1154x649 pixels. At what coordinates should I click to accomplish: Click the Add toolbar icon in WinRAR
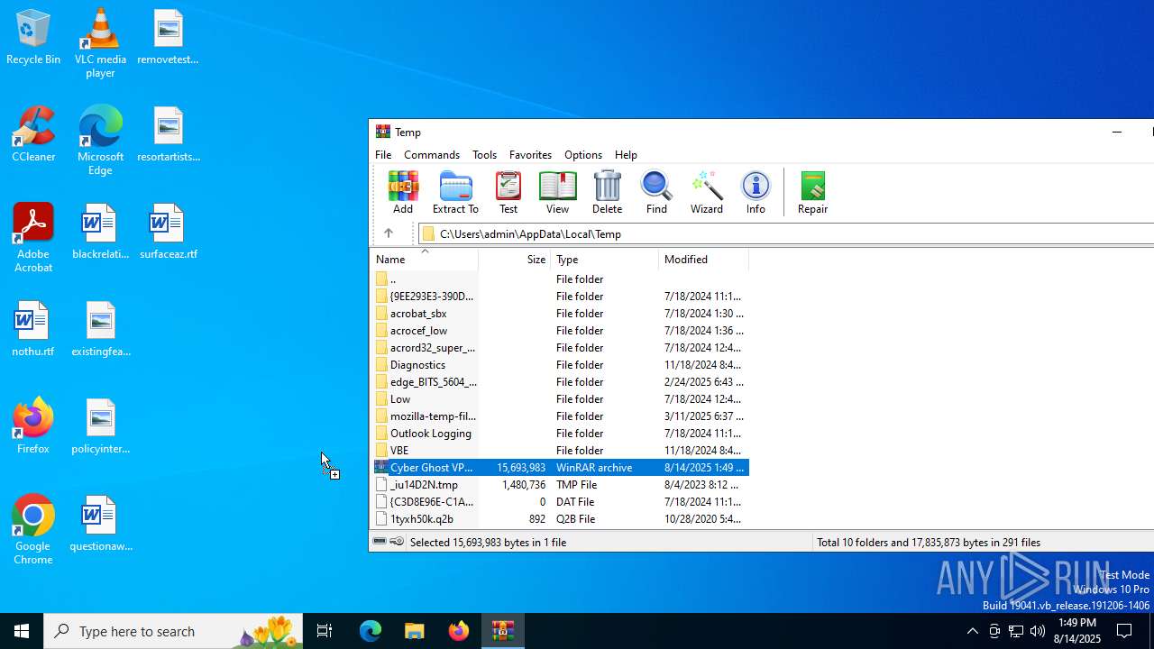(x=403, y=193)
